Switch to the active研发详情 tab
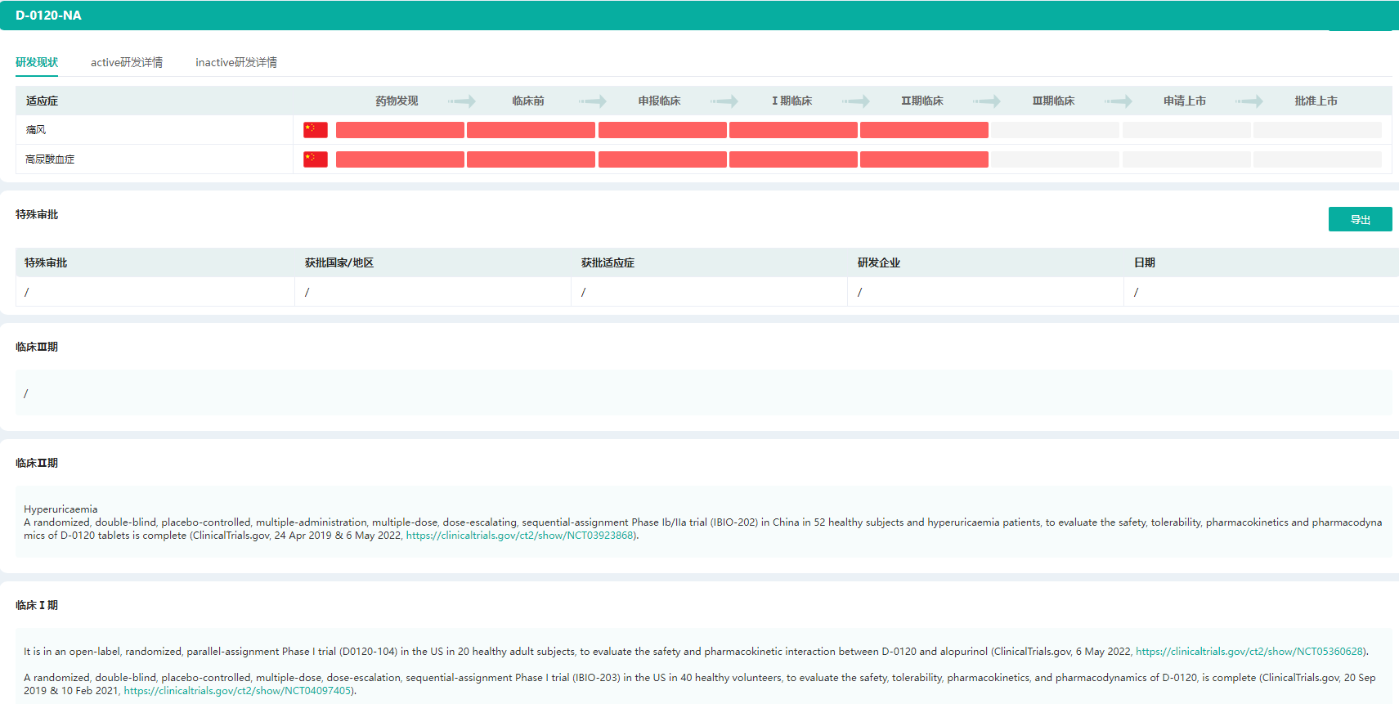Screen dimensions: 1399x704 pos(127,63)
